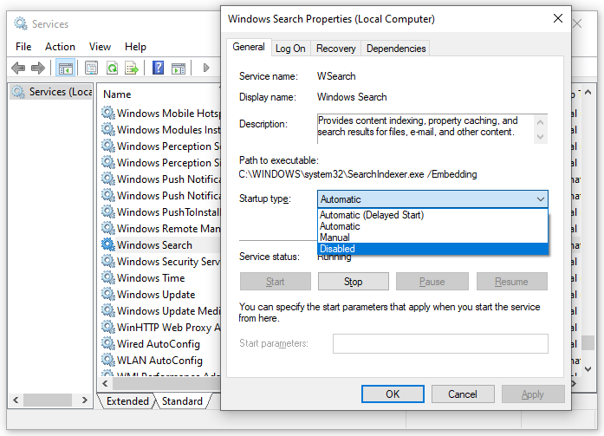Image resolution: width=604 pixels, height=436 pixels.
Task: Select Windows Update in services list
Action: [156, 294]
